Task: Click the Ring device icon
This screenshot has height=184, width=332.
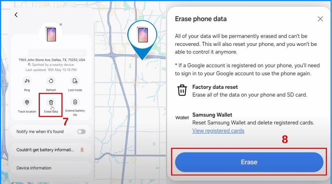Action: click(x=27, y=81)
